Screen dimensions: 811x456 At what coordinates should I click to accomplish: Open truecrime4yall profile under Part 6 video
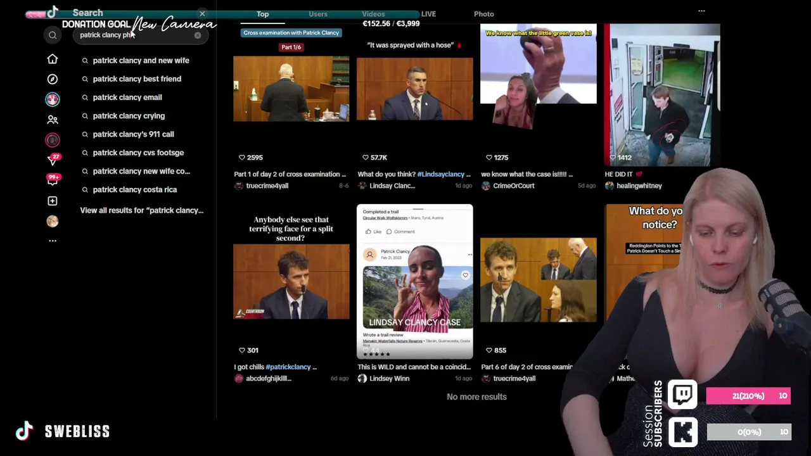click(x=514, y=378)
